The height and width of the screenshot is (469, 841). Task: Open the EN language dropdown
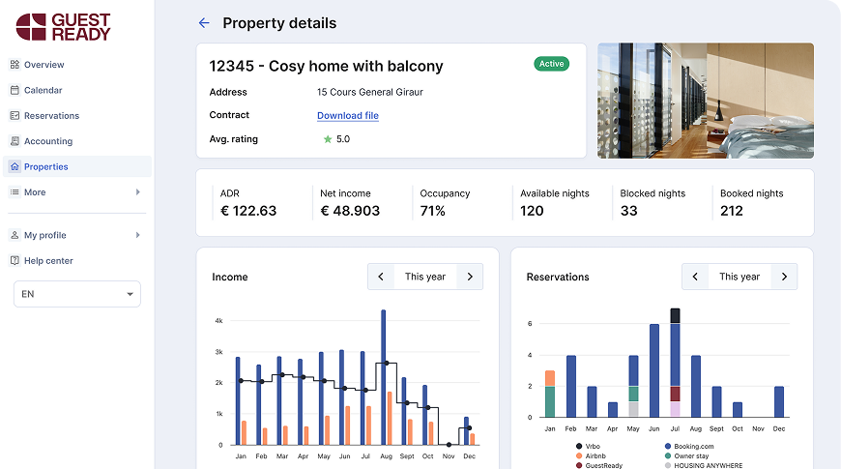(x=77, y=294)
